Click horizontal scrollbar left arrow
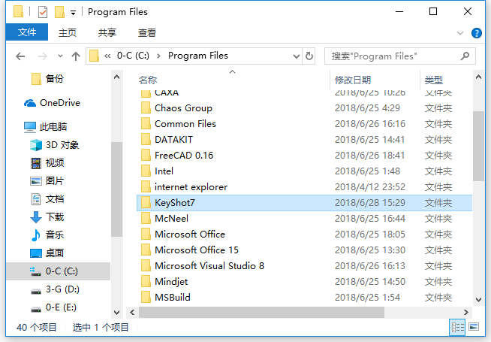This screenshot has height=342, width=491. (x=132, y=313)
